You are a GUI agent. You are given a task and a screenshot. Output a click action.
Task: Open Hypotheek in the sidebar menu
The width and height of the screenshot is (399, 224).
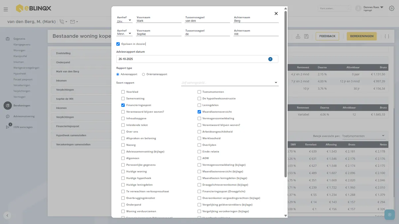[20, 74]
